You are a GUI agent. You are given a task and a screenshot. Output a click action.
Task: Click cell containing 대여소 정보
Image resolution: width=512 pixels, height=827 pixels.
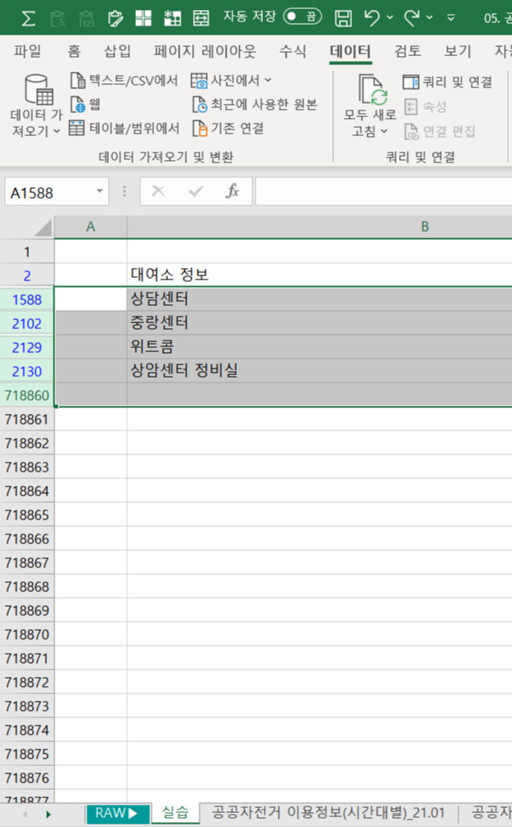320,275
